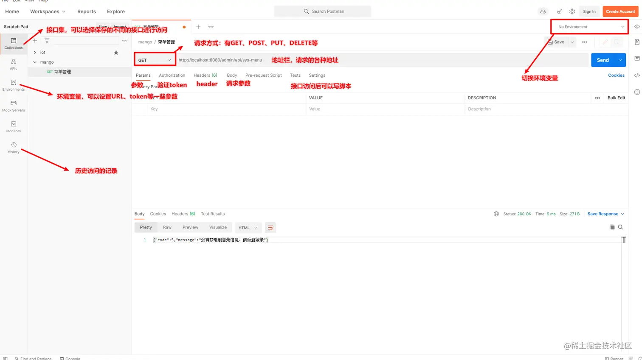Open the comments icon in right sidebar

pos(637,59)
